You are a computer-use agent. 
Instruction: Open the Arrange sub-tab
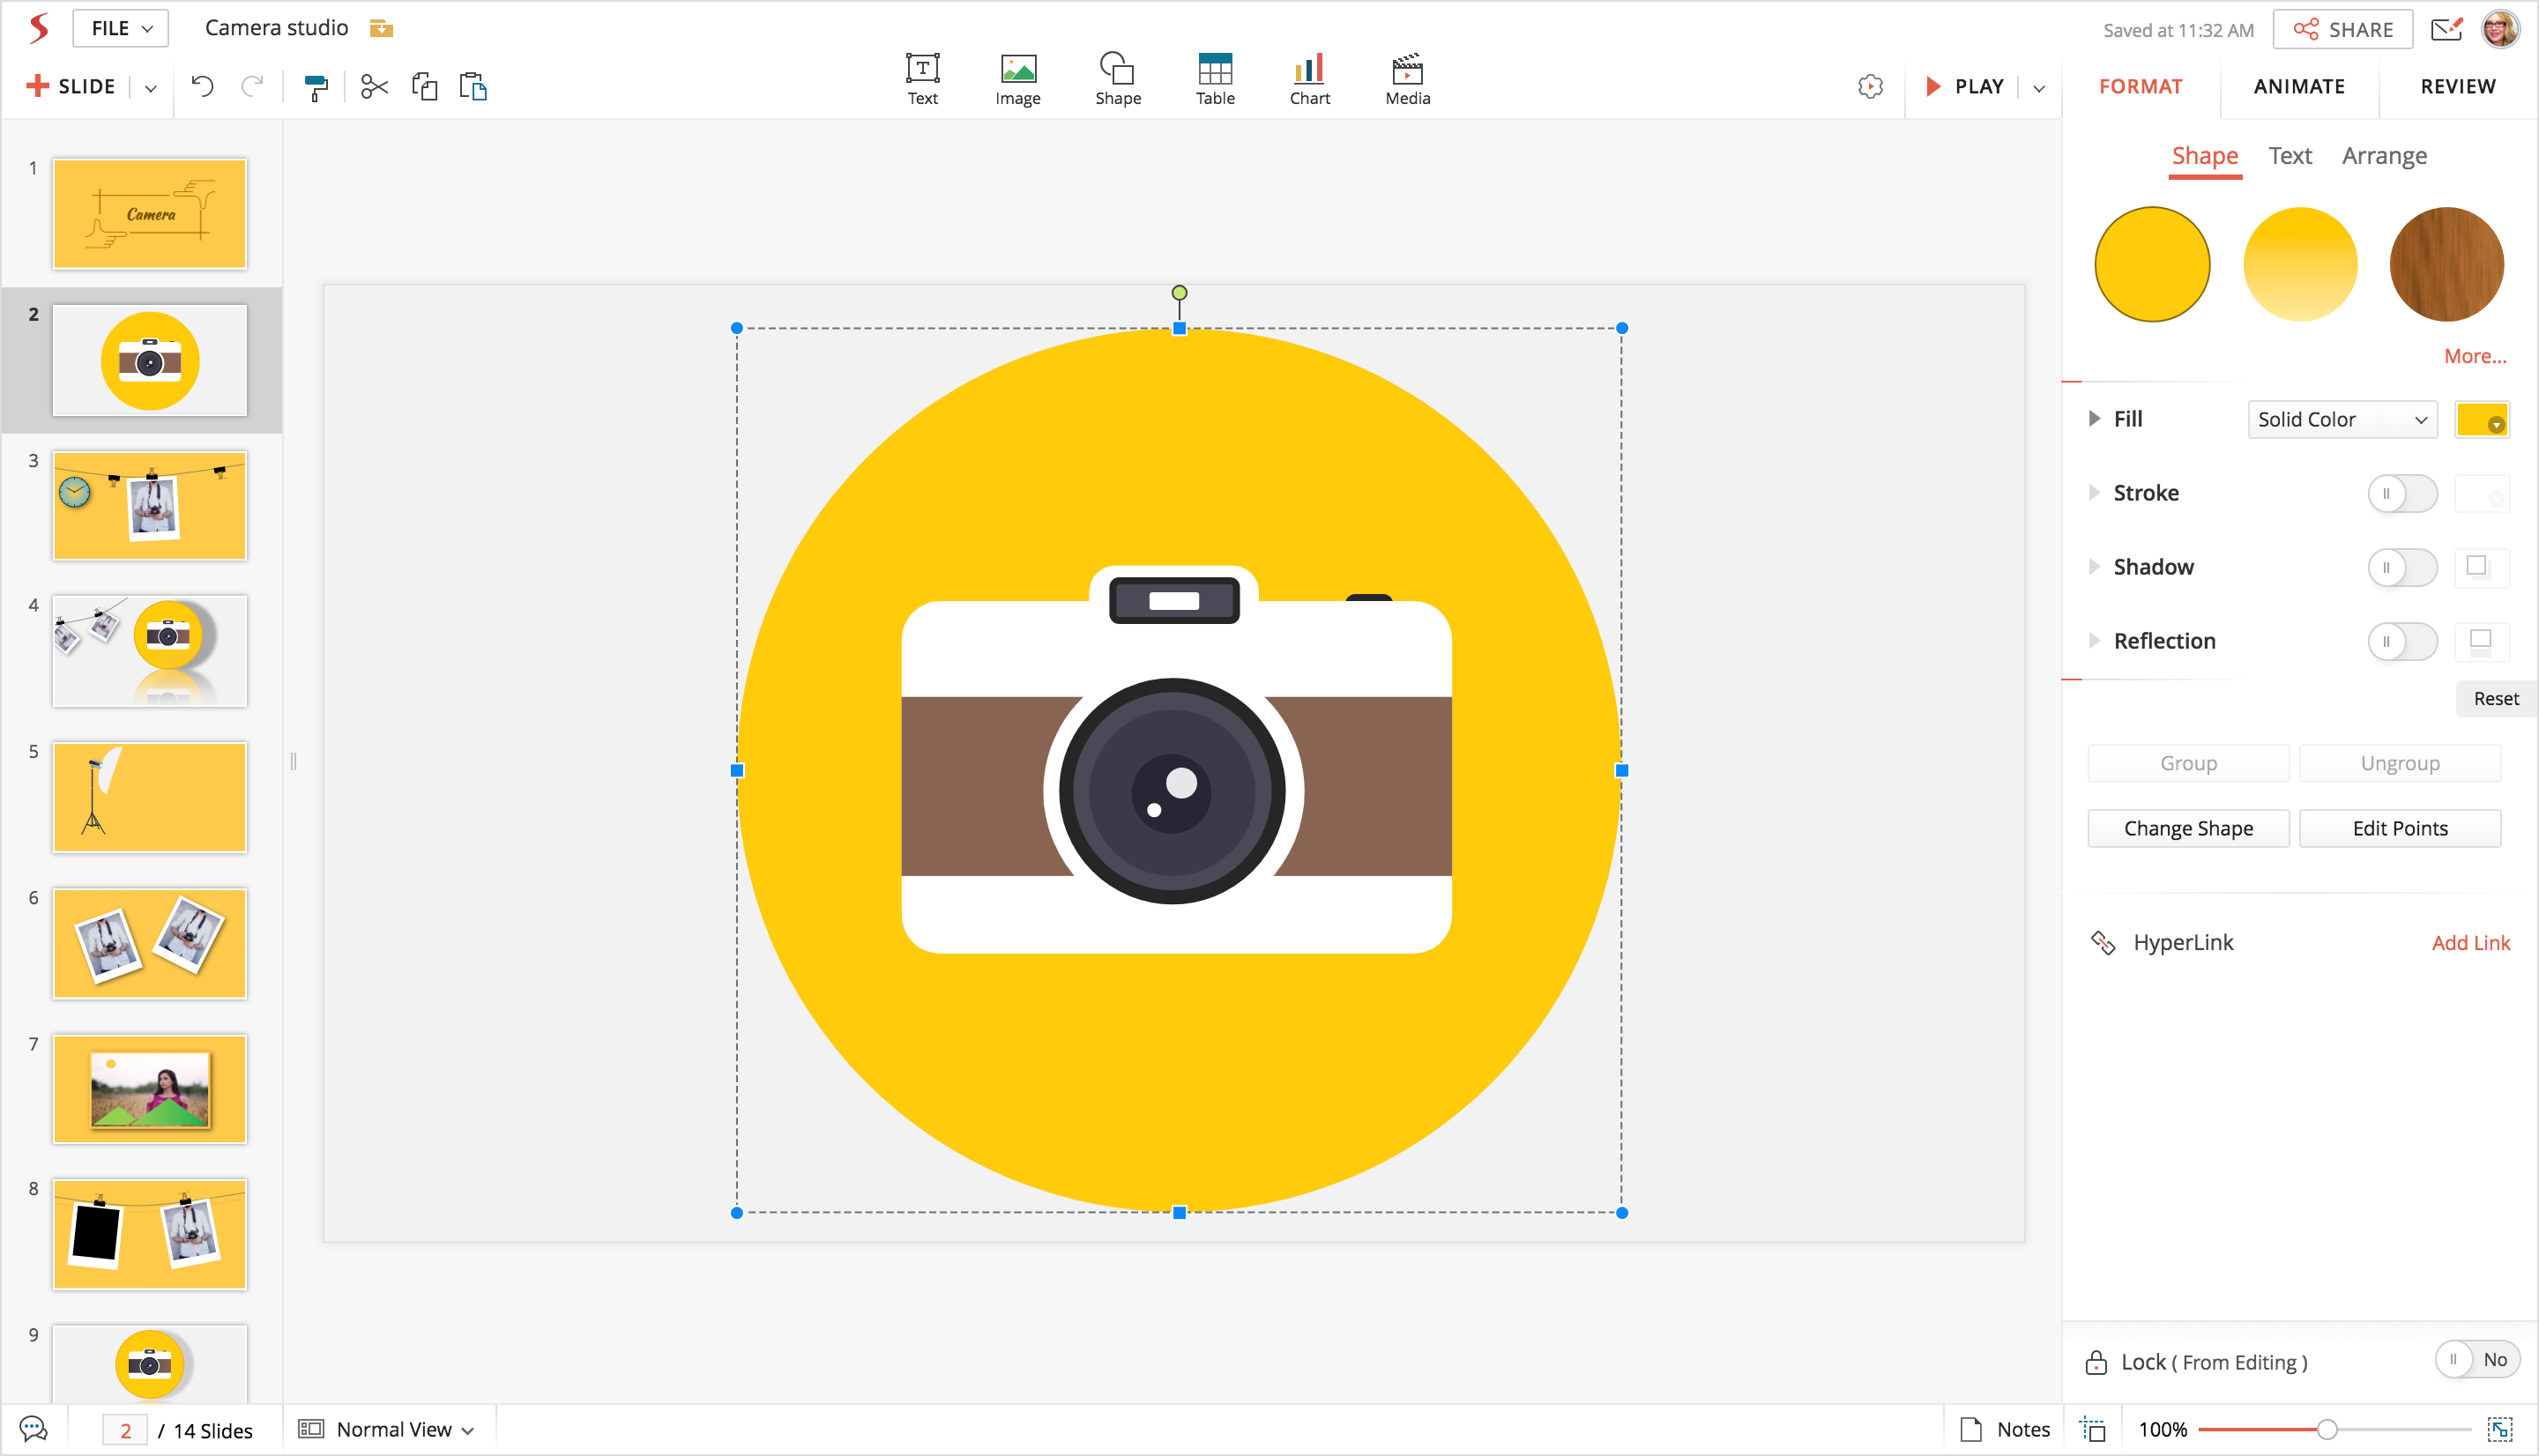[x=2383, y=156]
